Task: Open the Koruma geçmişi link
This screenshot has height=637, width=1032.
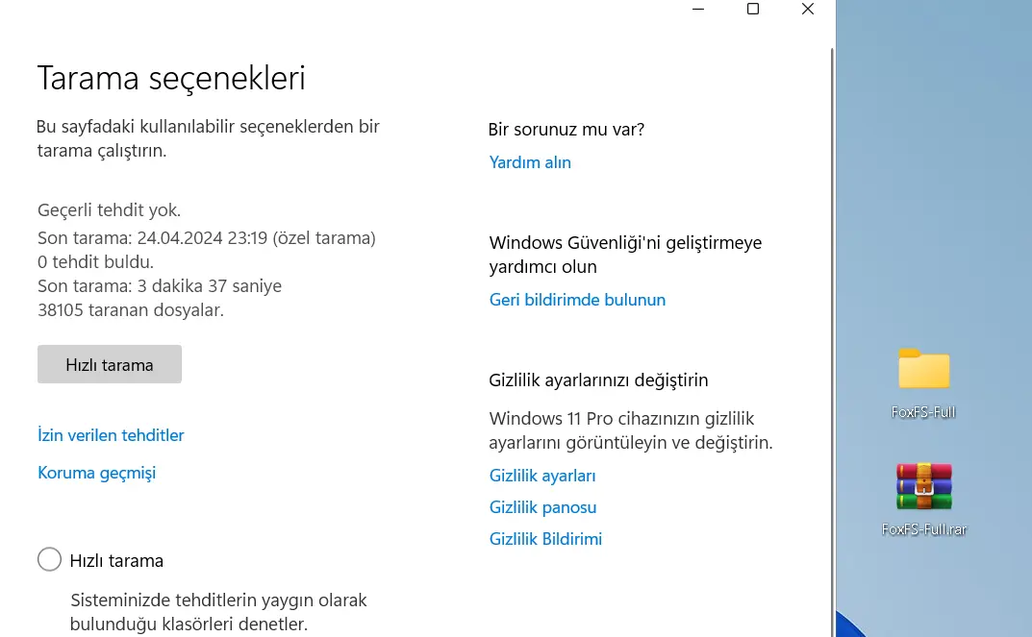Action: [x=97, y=474]
